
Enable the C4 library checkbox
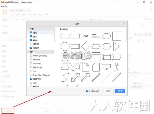(x=31, y=71)
